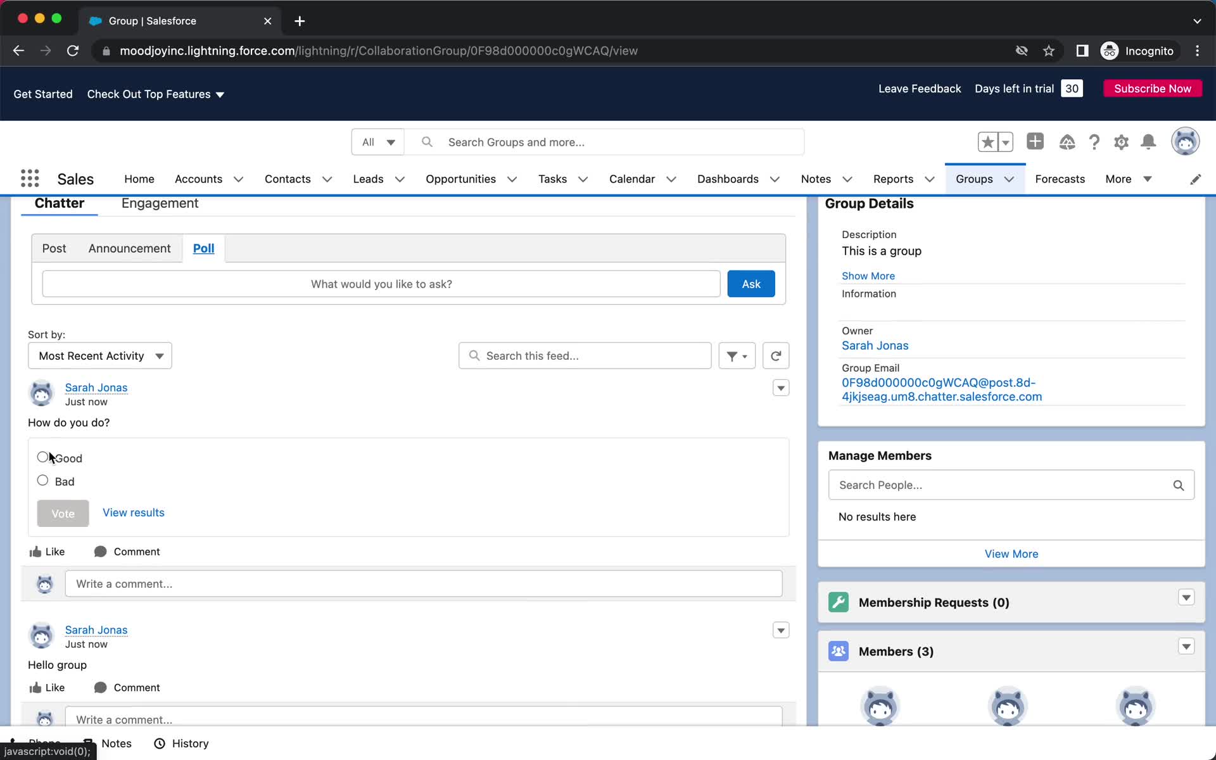Open the Groups nav chevron

click(x=1010, y=179)
